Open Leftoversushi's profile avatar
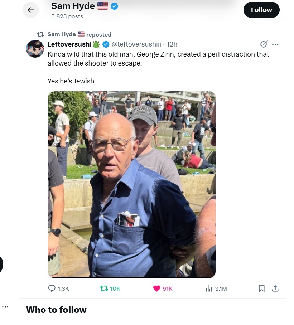The height and width of the screenshot is (325, 294). pyautogui.click(x=35, y=49)
